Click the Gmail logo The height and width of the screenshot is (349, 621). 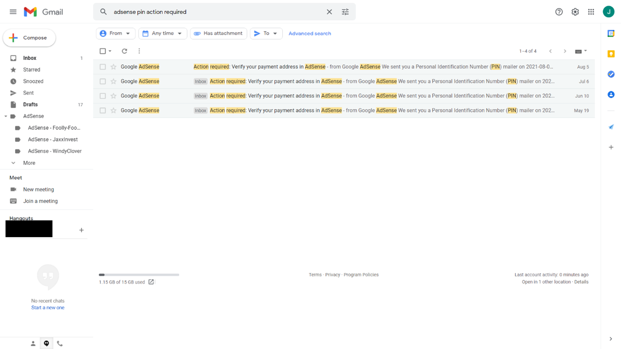point(43,12)
